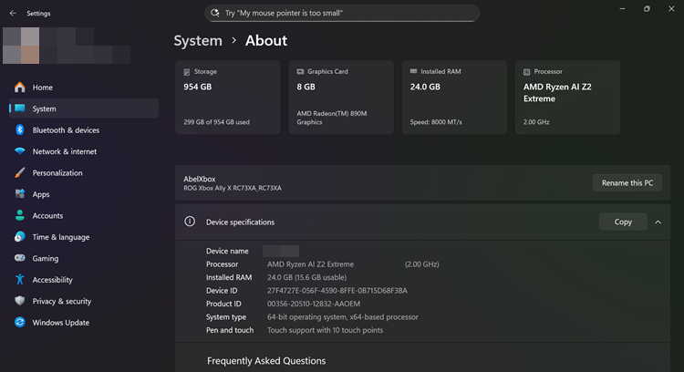This screenshot has height=372, width=684.
Task: Click the Apps icon in sidebar
Action: click(20, 193)
